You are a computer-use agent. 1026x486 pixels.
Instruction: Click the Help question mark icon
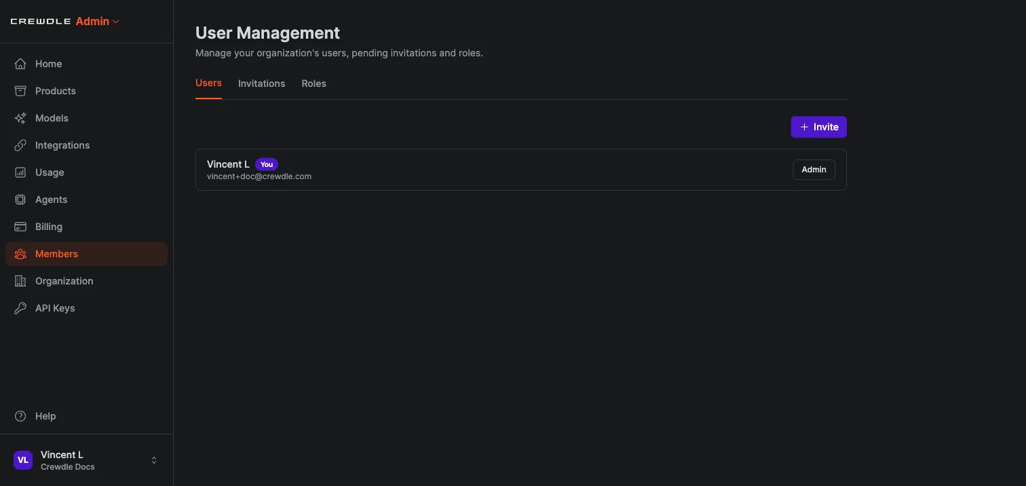20,416
